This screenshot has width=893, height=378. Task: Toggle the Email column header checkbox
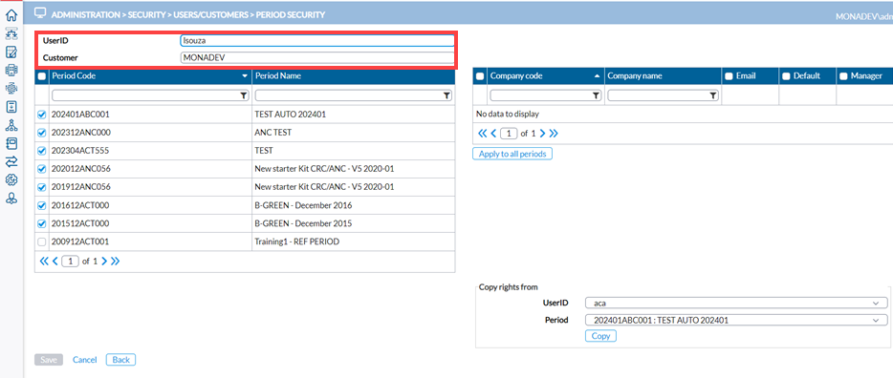729,76
